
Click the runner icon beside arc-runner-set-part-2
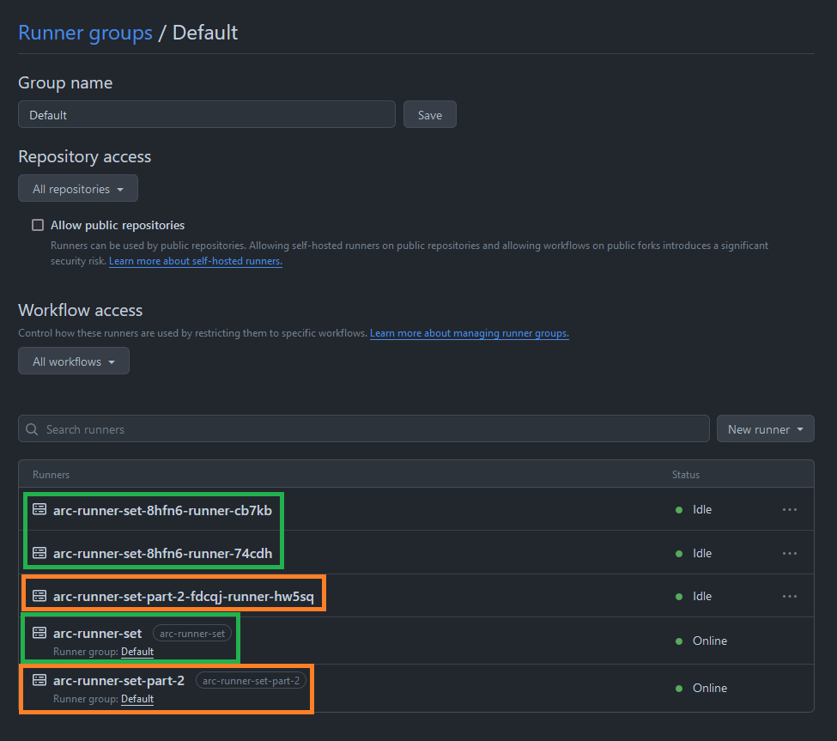tap(39, 680)
